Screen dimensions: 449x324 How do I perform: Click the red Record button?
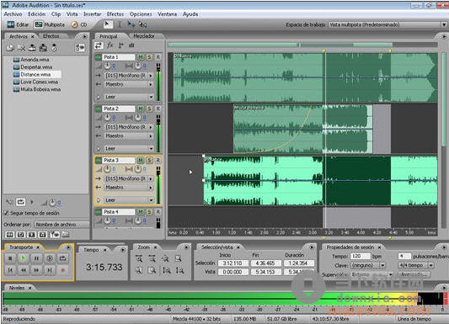pos(62,269)
